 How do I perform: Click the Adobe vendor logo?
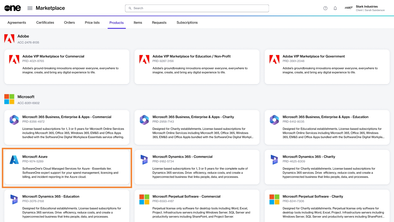click(9, 39)
